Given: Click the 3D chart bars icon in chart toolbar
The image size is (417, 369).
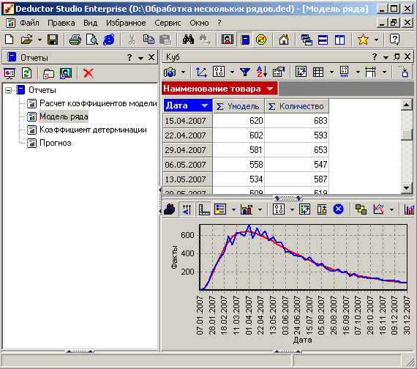Looking at the screenshot, I should (170, 209).
